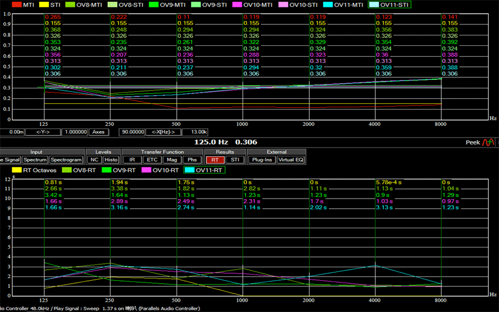Show the IR transfer function
This screenshot has height=312, width=499.
coord(132,159)
